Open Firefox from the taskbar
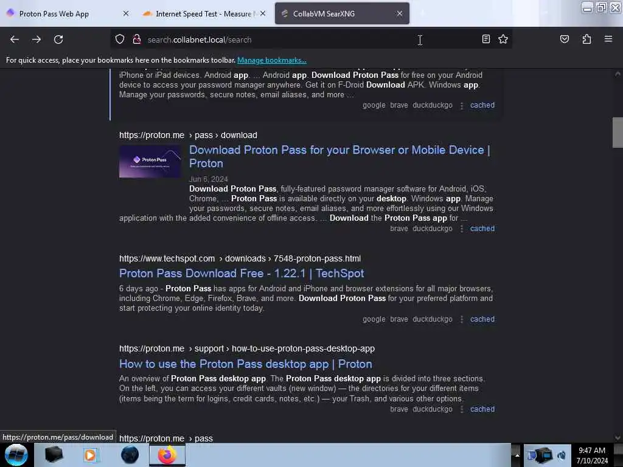The width and height of the screenshot is (623, 467). 167,455
